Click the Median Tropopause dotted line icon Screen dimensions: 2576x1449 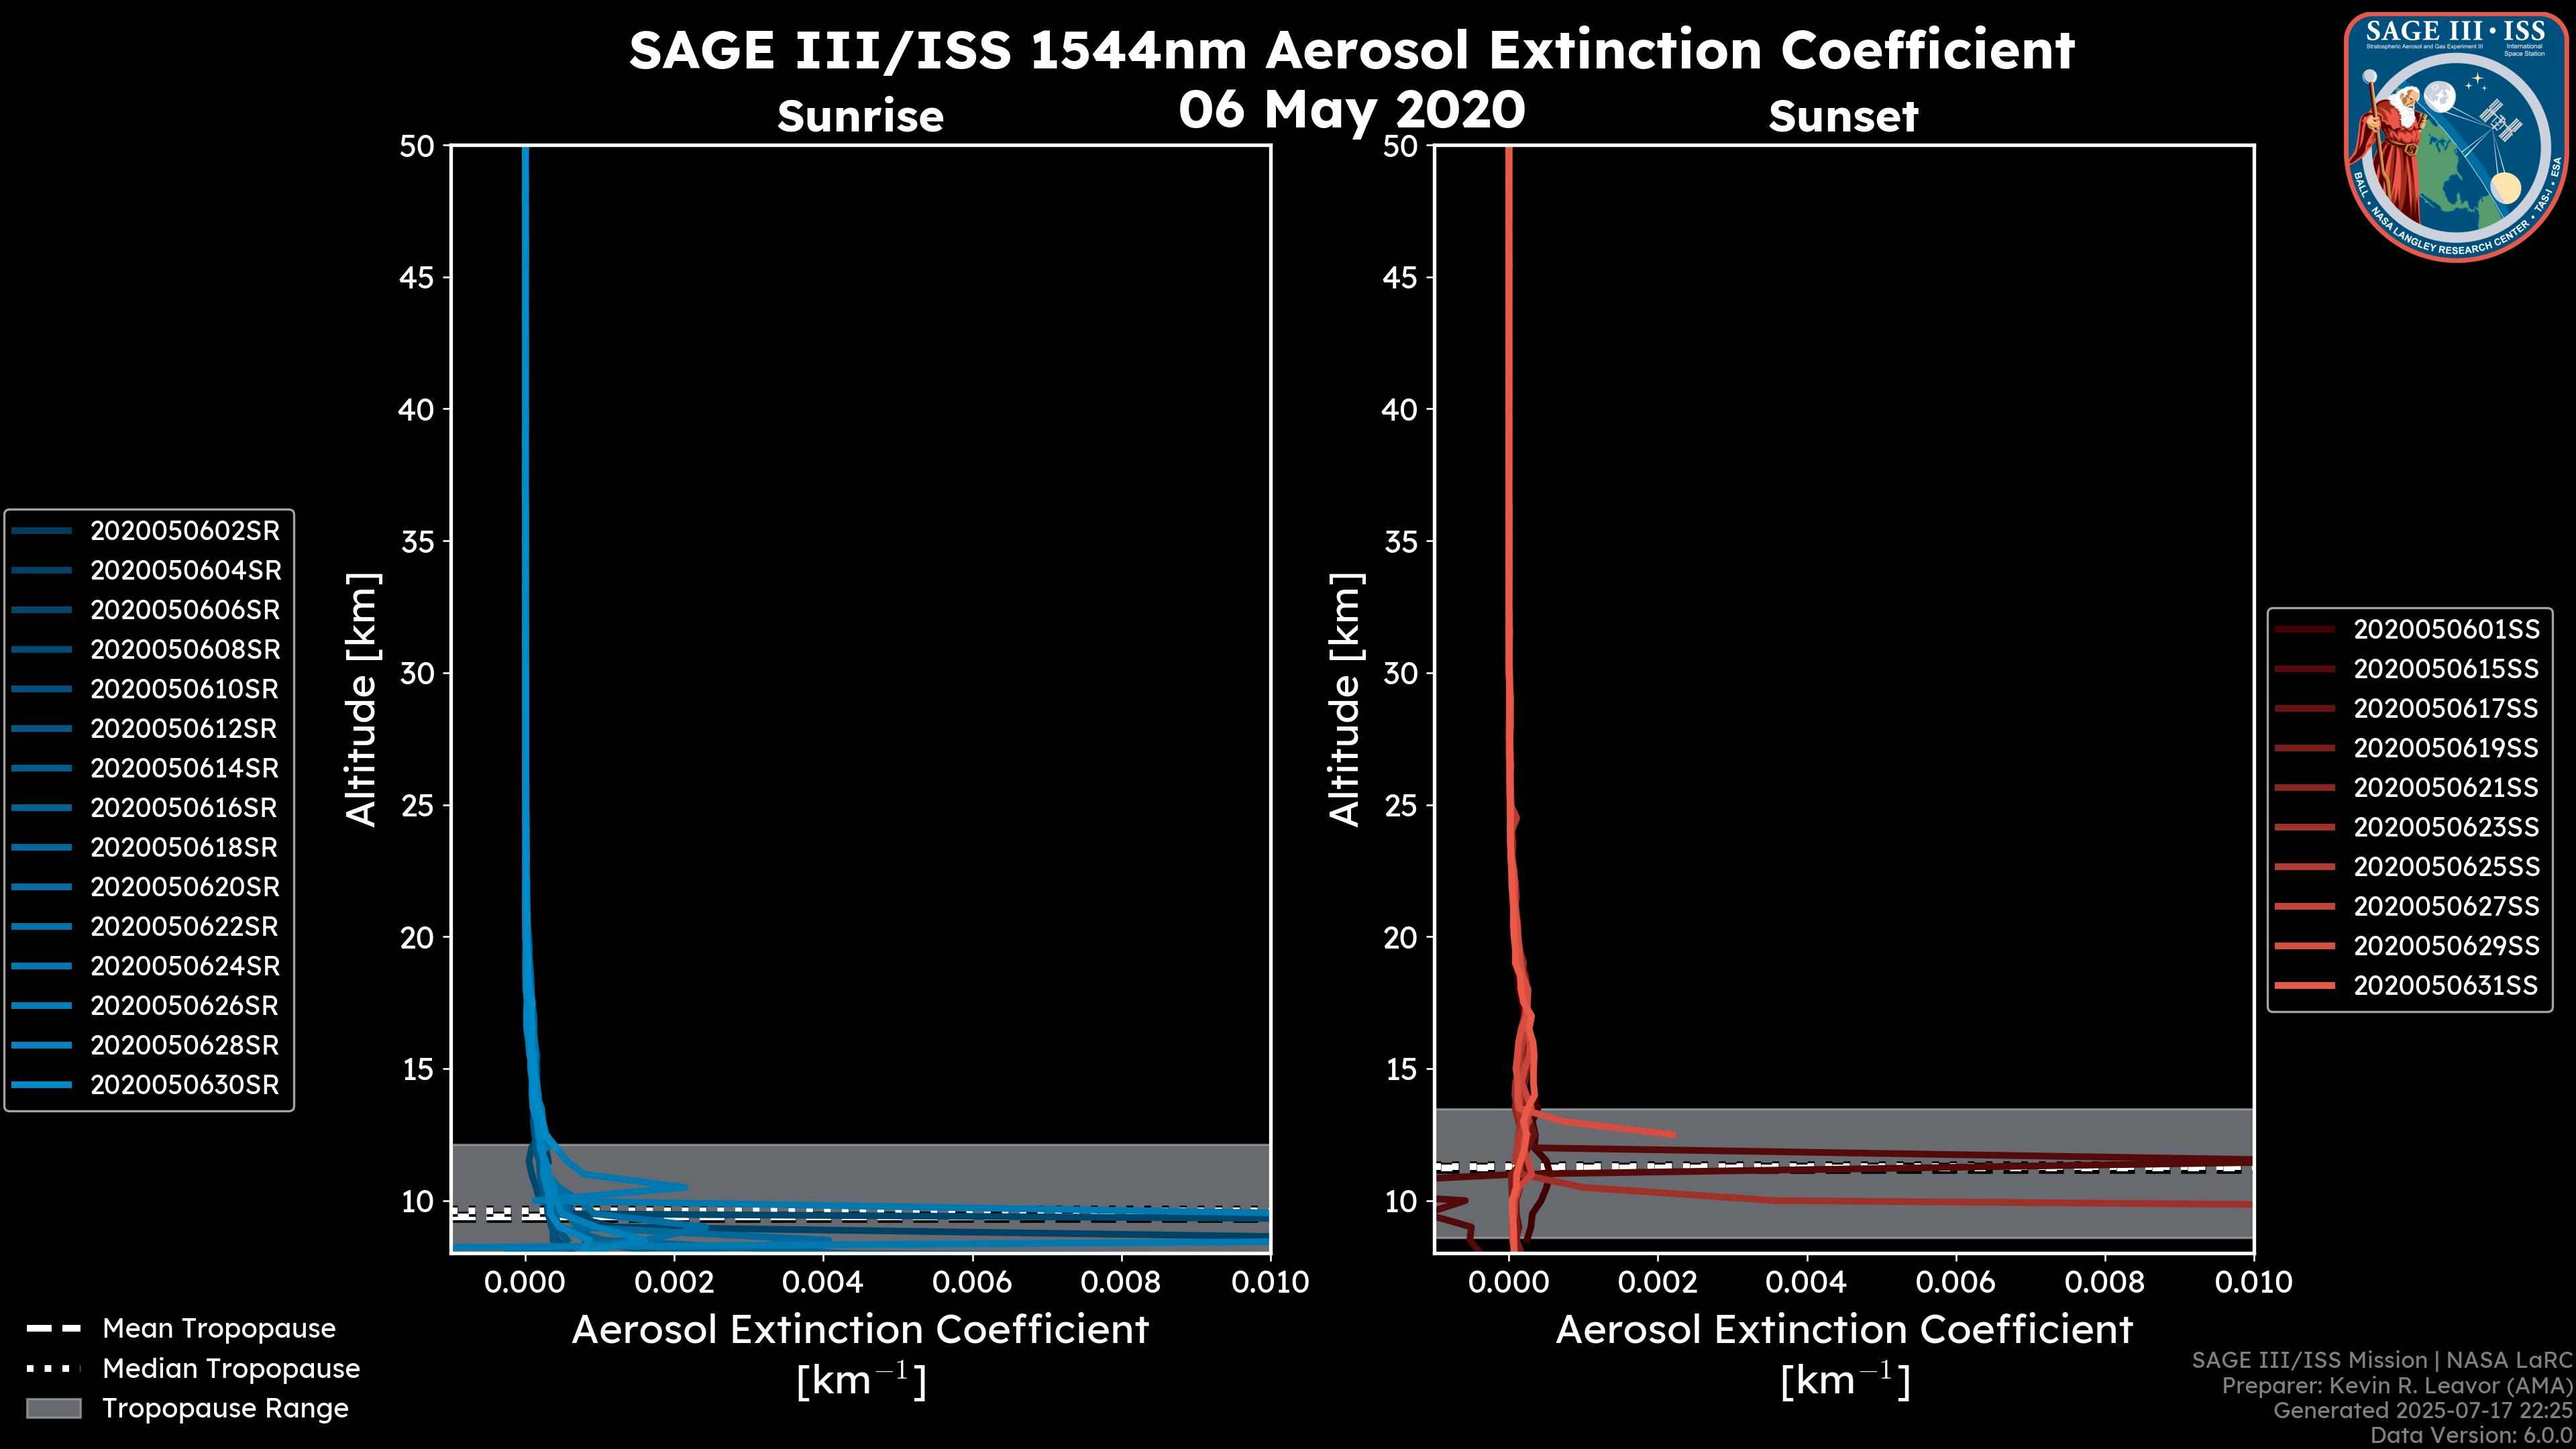[x=53, y=1368]
